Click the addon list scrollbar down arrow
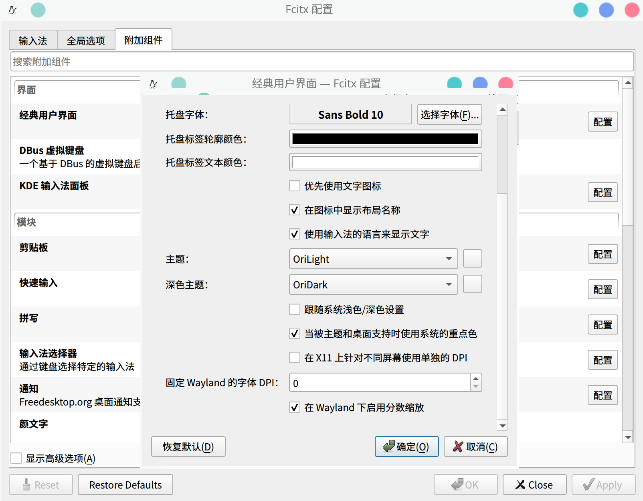 click(x=628, y=437)
